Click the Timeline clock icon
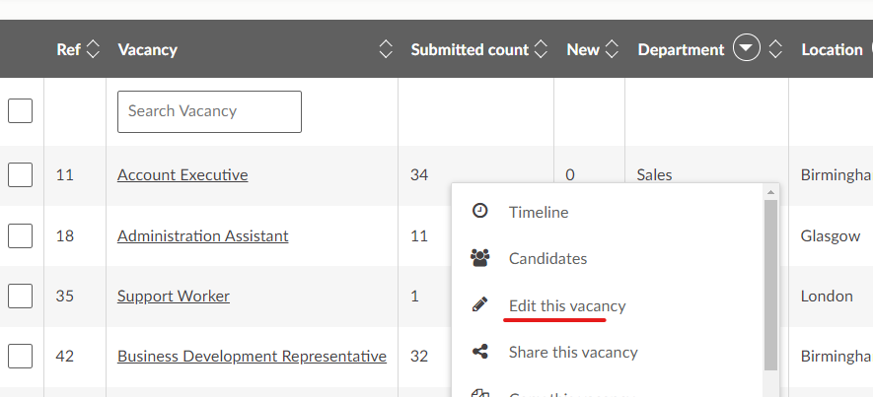Viewport: 873px width, 397px height. tap(480, 211)
